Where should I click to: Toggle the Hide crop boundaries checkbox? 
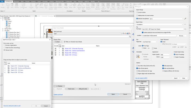click(163, 68)
